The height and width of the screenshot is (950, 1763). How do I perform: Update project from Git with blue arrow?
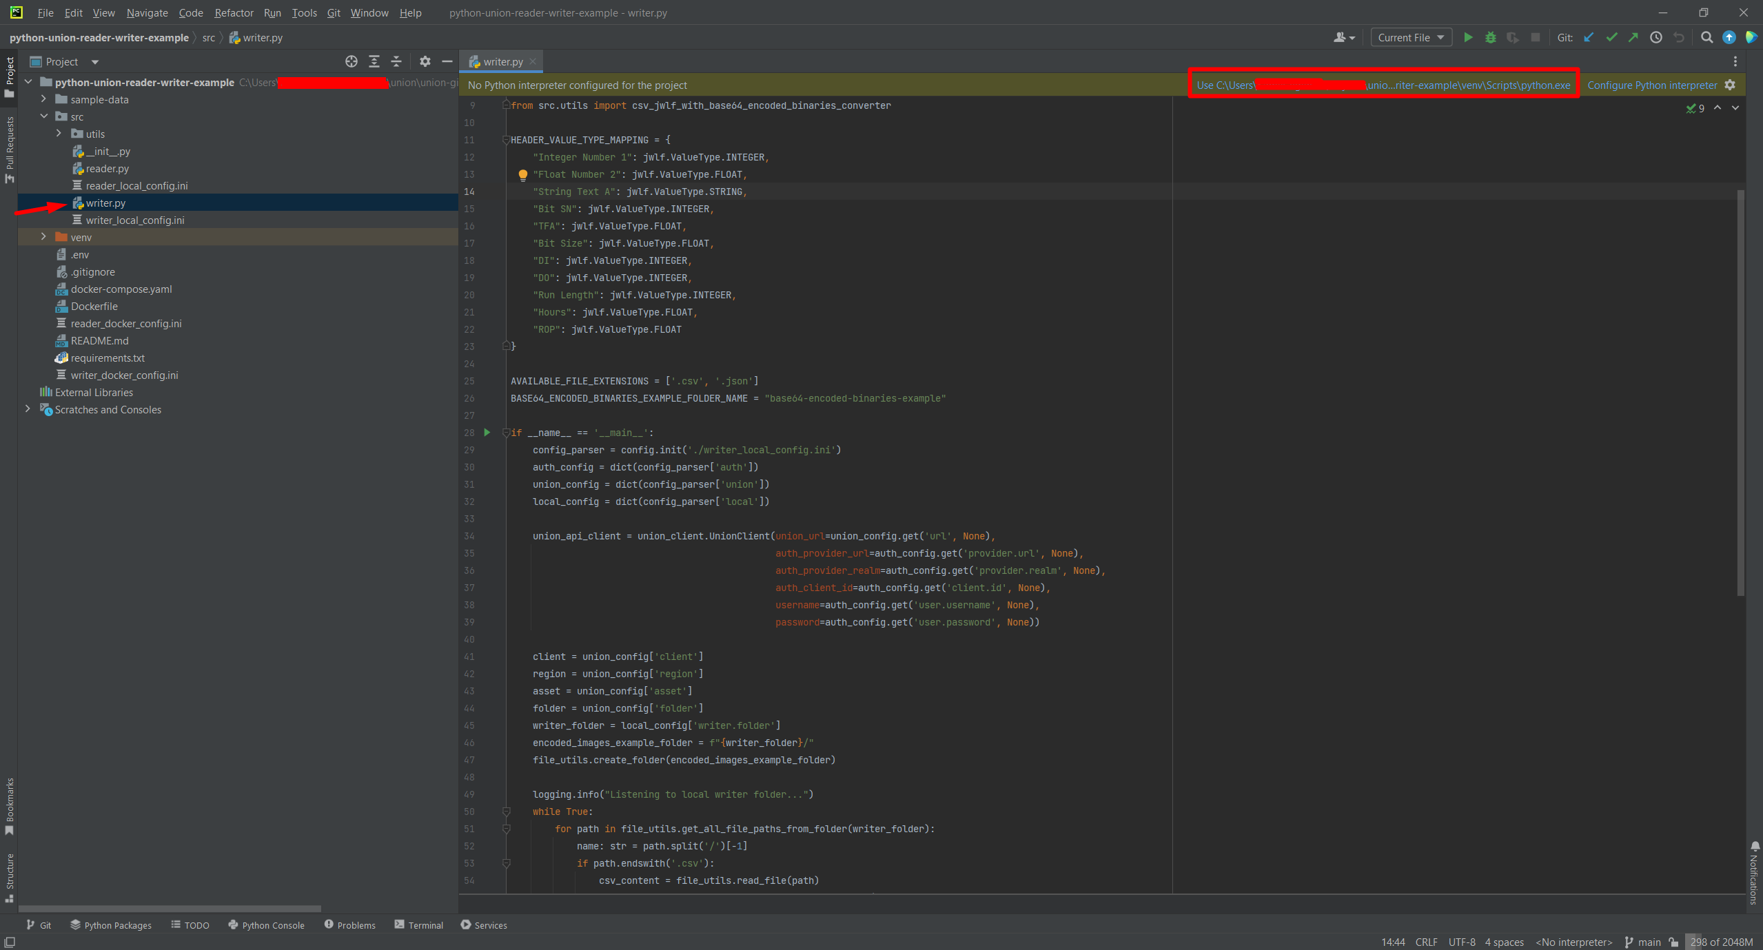(x=1589, y=37)
